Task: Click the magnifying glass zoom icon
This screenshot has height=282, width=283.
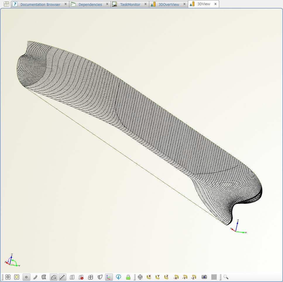Action: (x=226, y=277)
